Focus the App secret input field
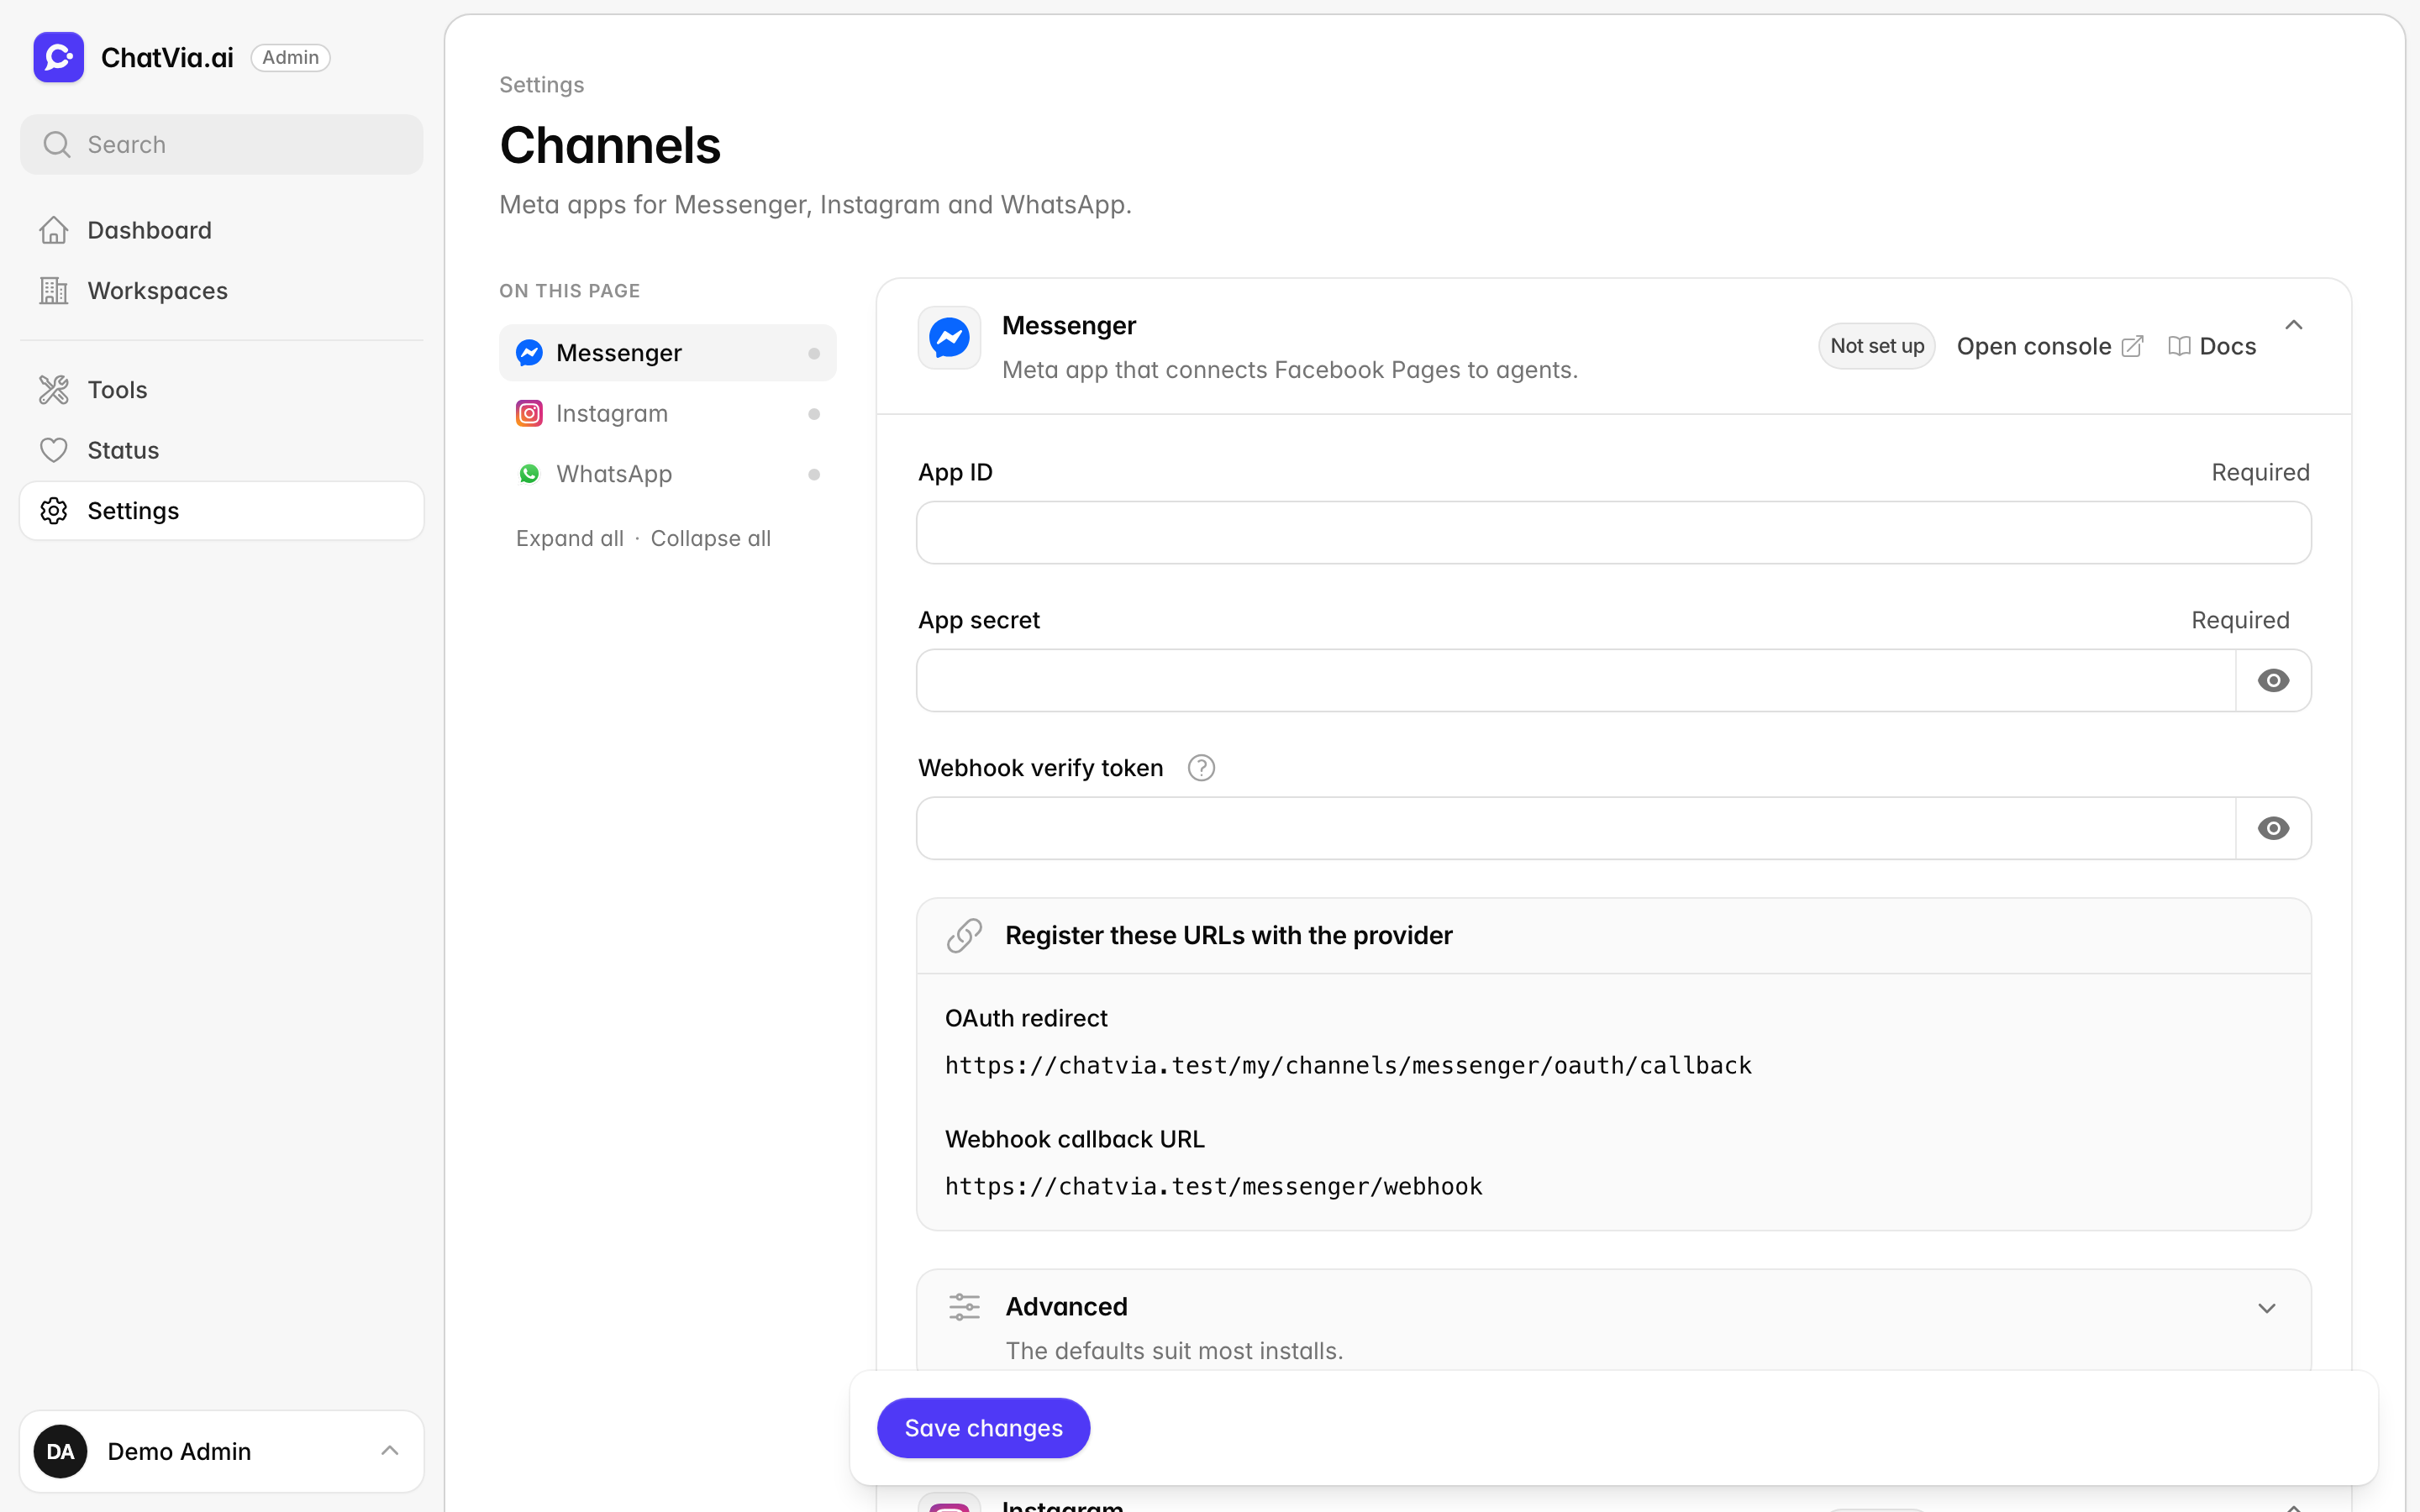Image resolution: width=2420 pixels, height=1512 pixels. click(x=1576, y=681)
